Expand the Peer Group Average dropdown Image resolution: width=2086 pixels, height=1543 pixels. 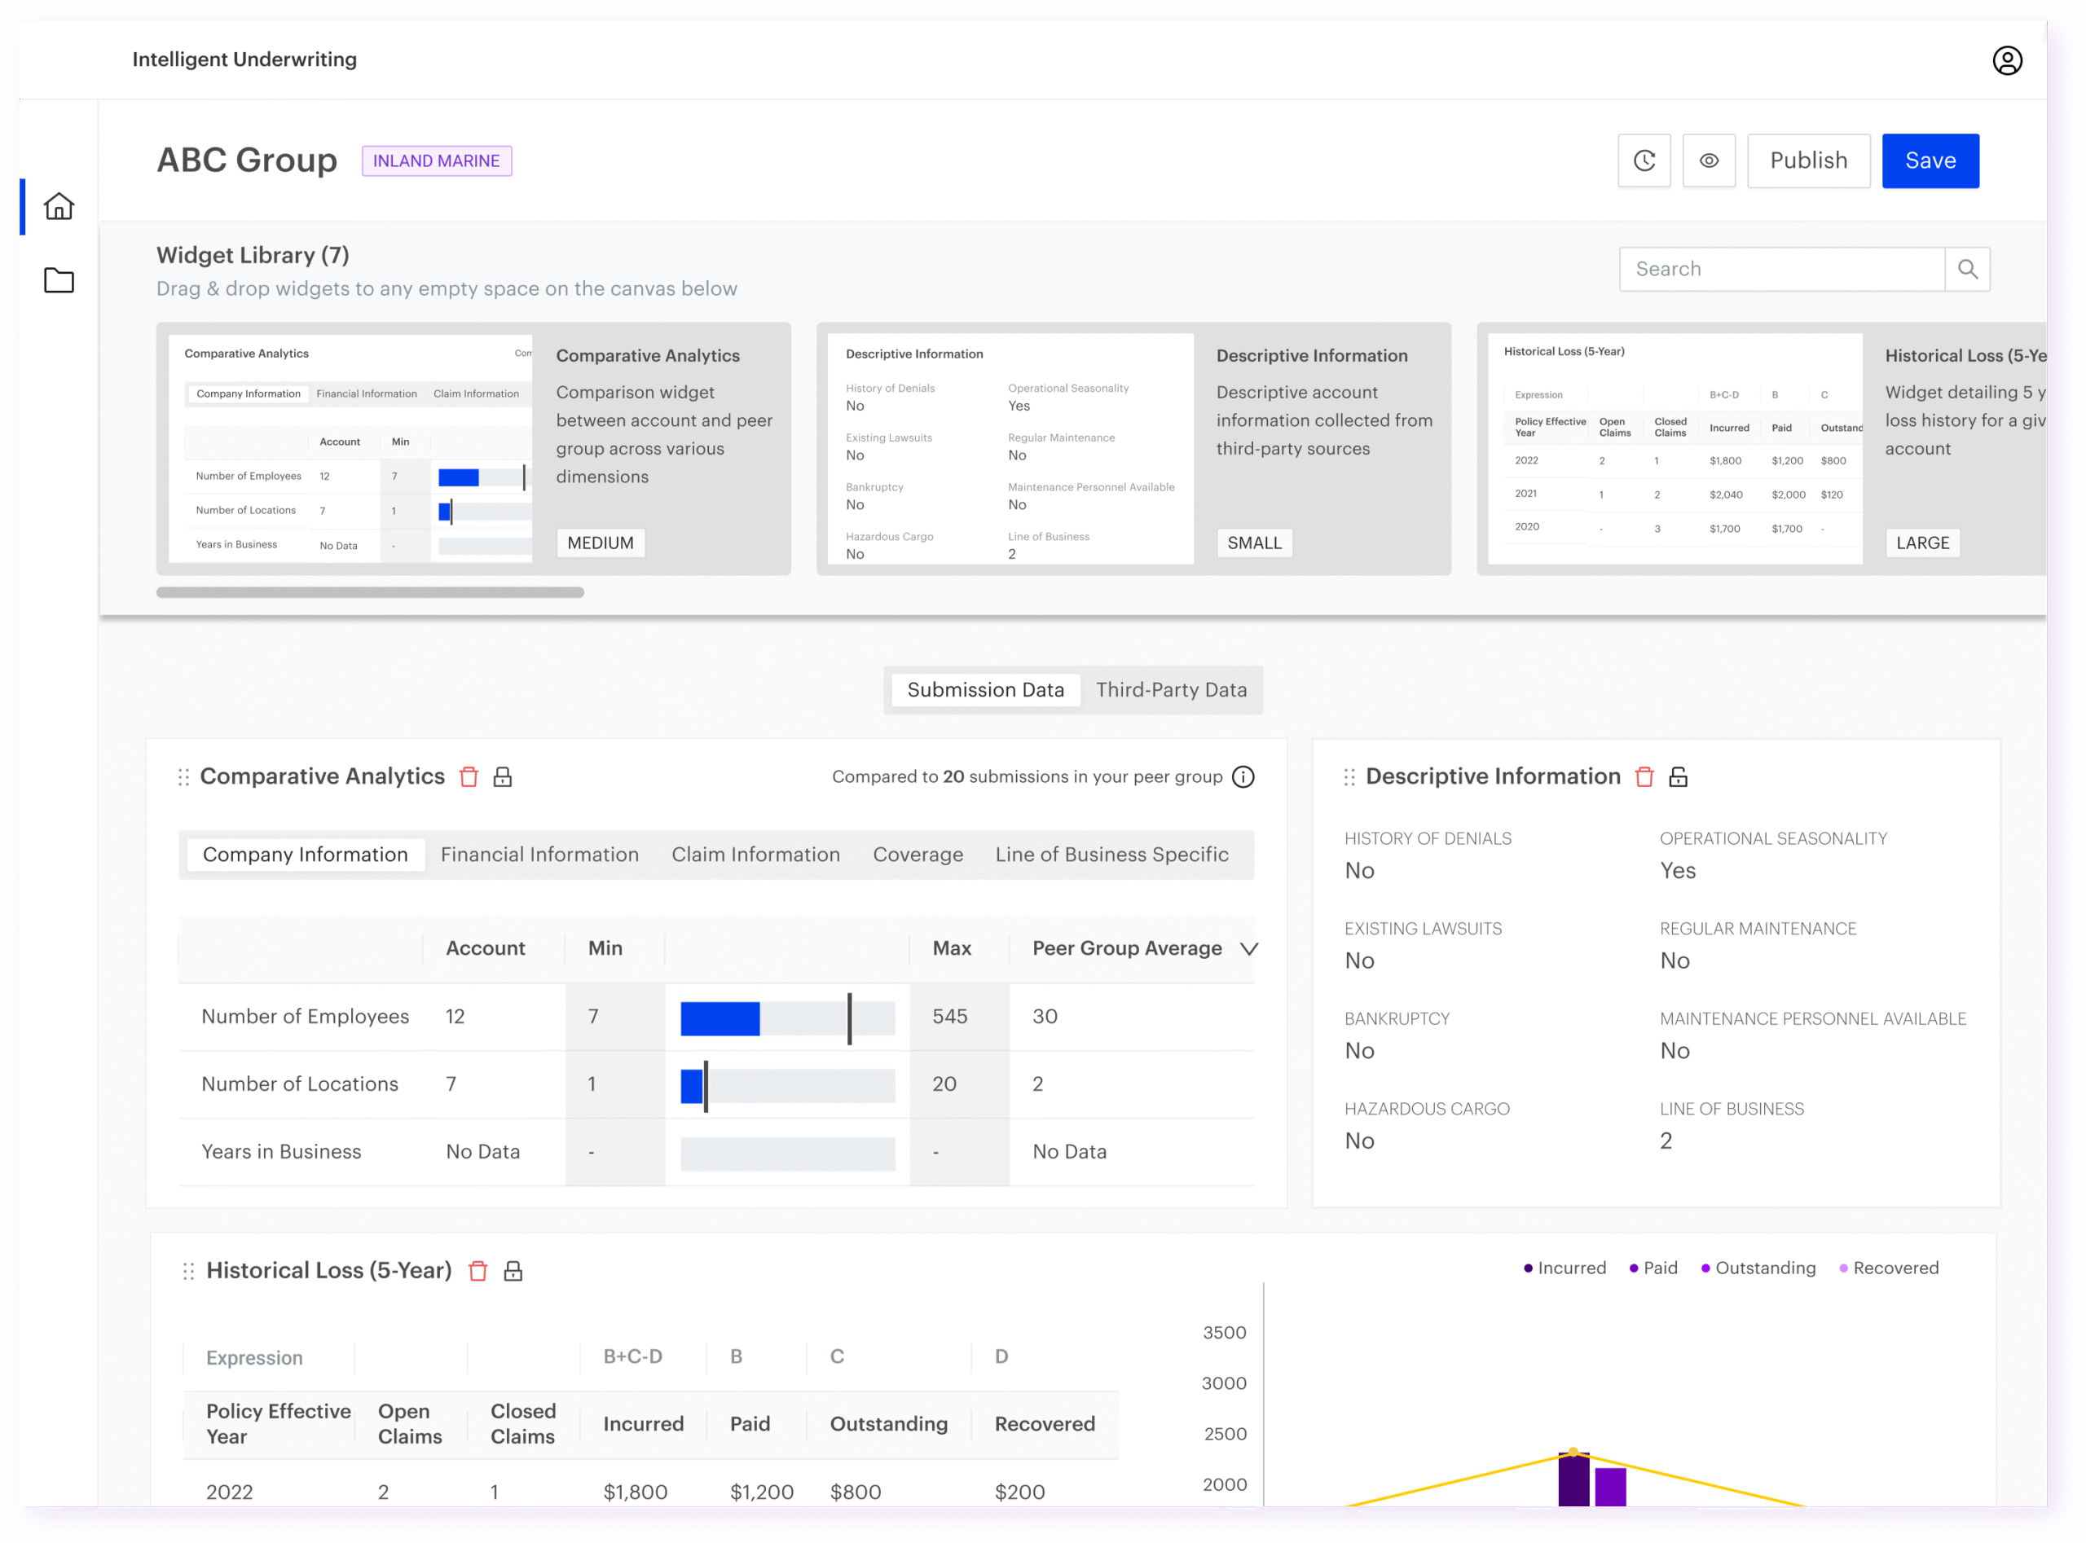tap(1249, 948)
